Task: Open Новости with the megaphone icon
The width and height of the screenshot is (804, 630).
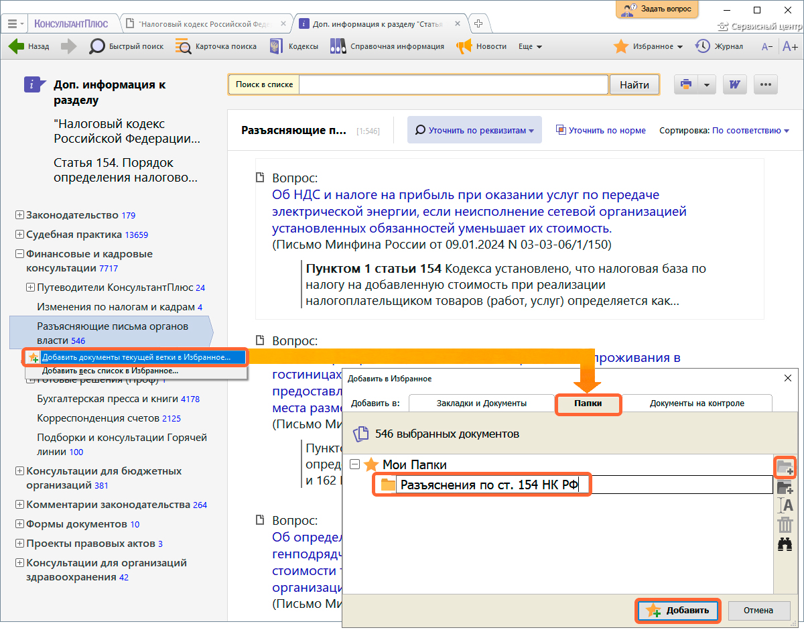Action: click(482, 46)
